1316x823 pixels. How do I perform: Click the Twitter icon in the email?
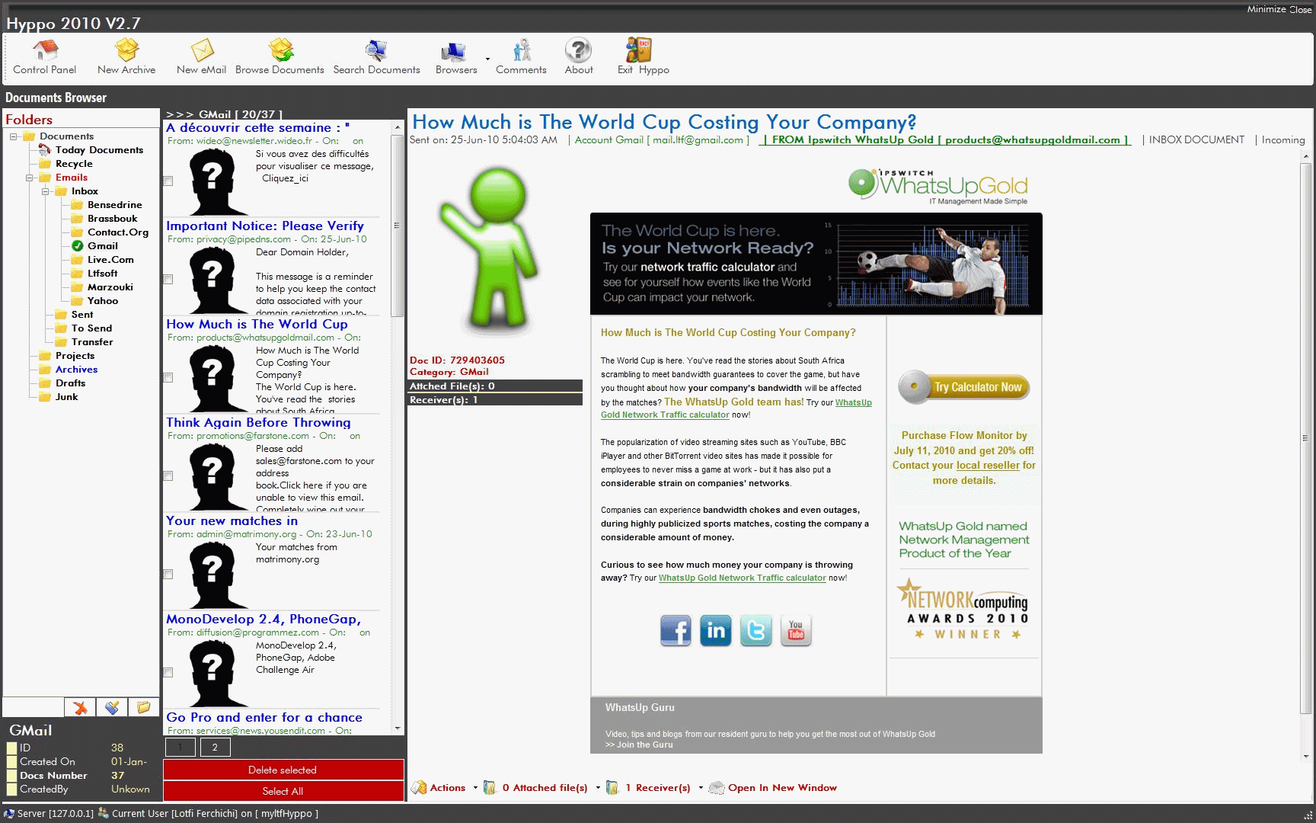(x=755, y=630)
